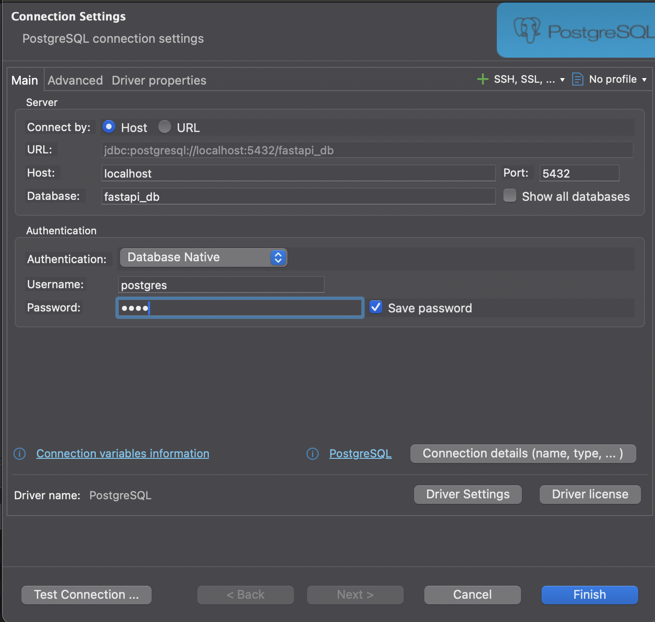This screenshot has height=622, width=655.
Task: Click the 'SSH, SSL, ...' label
Action: (524, 79)
